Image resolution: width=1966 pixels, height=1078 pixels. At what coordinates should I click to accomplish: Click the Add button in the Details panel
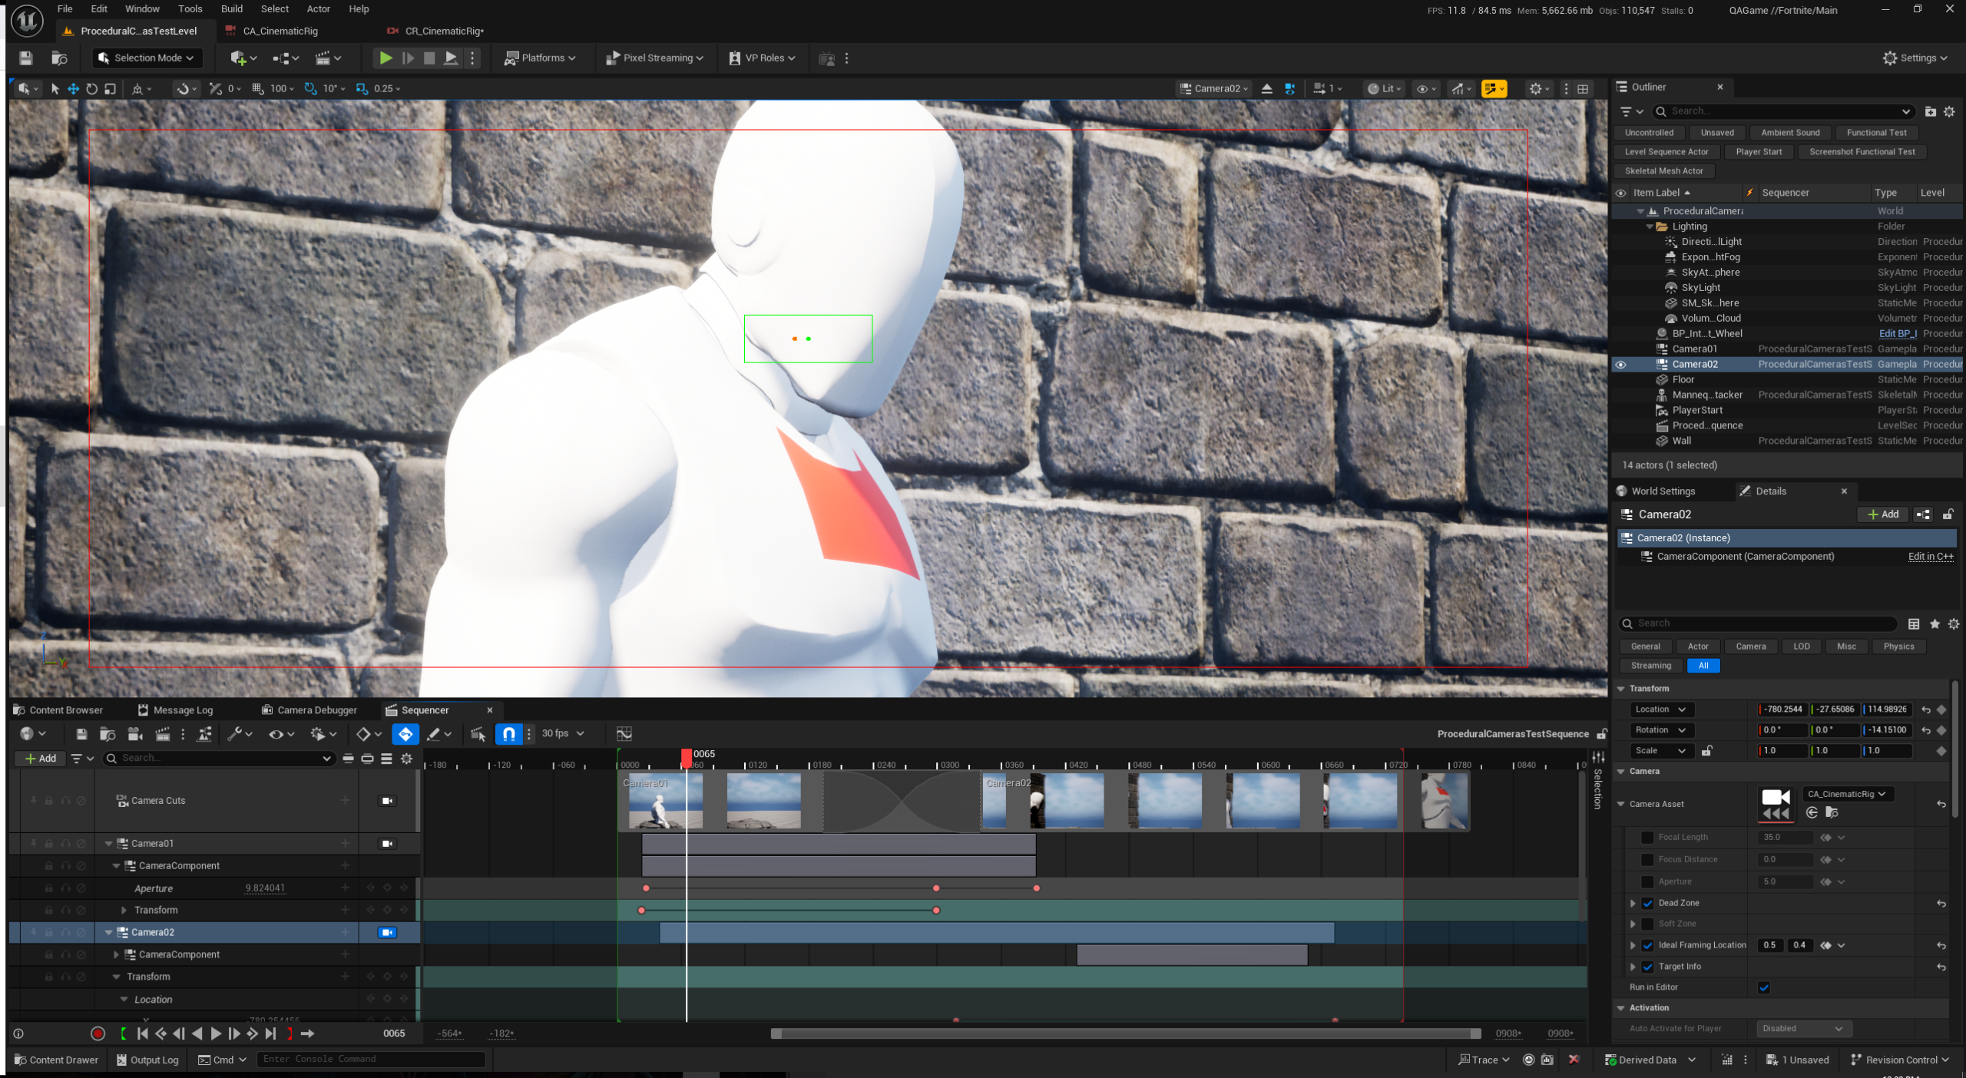pos(1883,514)
